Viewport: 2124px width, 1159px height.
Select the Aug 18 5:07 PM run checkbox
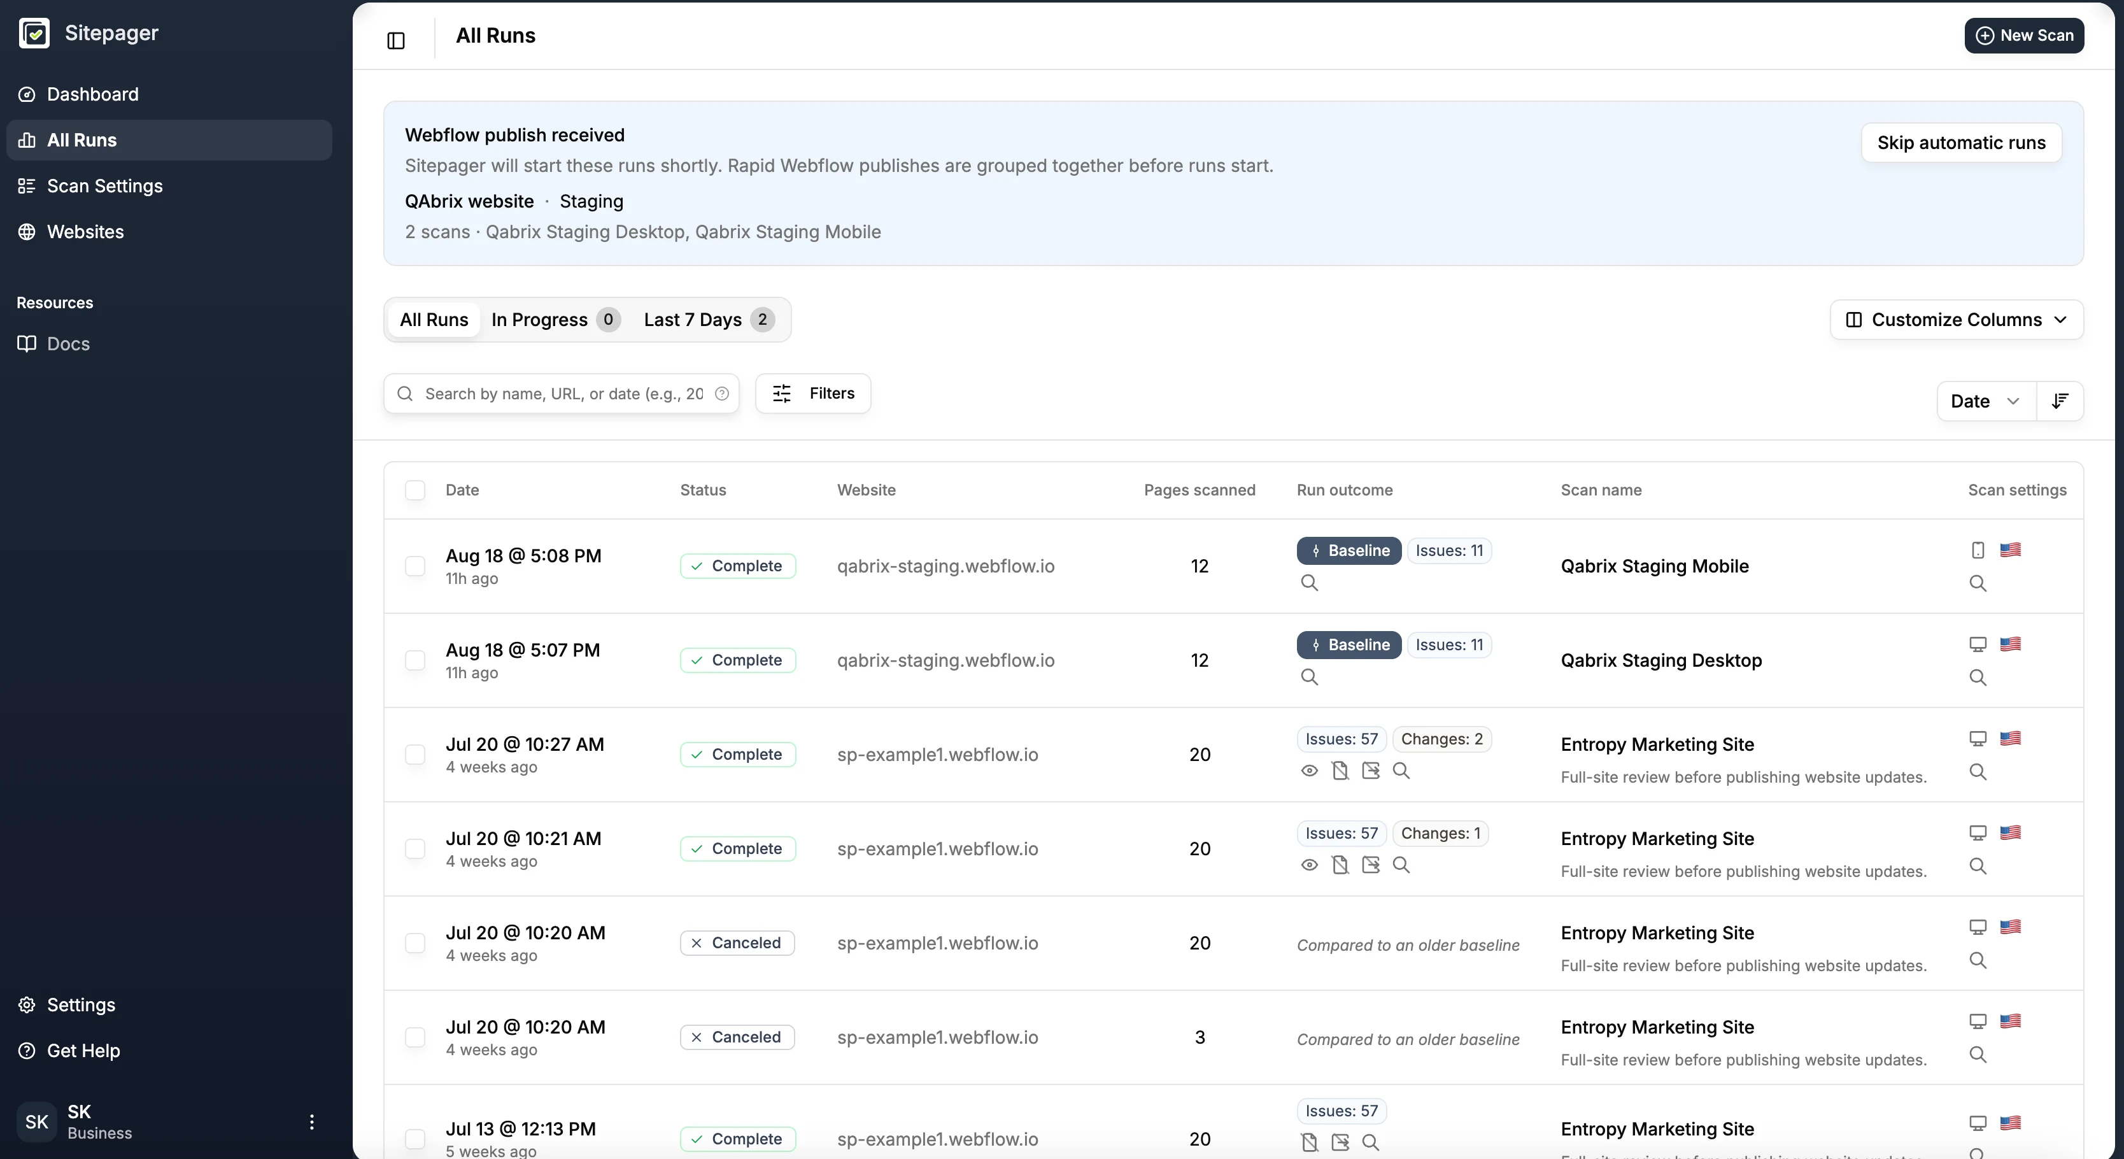[414, 660]
